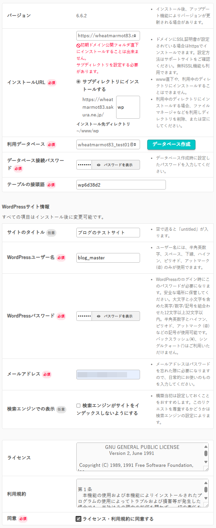
Task: Click the table prefix field wp6d38d2
Action: (121, 185)
